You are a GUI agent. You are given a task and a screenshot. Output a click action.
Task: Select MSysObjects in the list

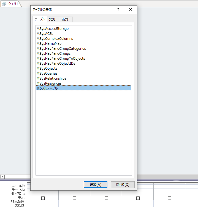pos(84,68)
